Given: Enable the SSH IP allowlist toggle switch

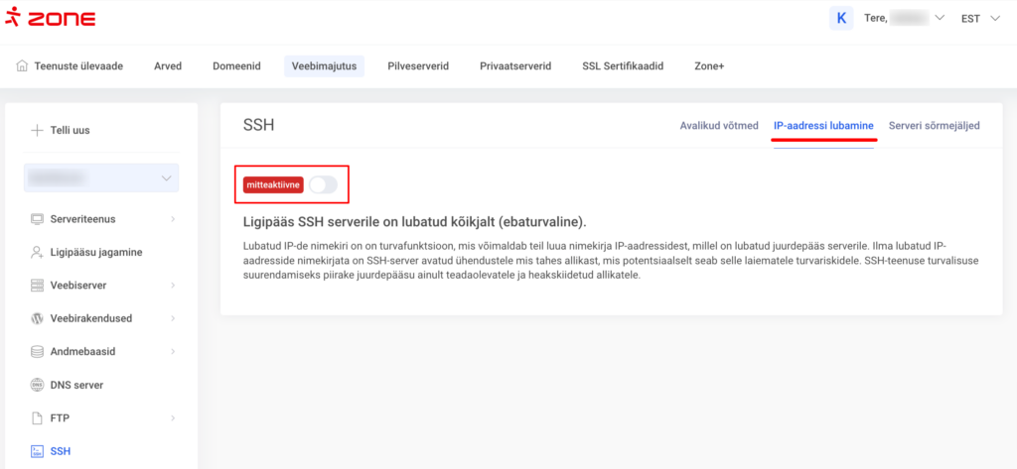Looking at the screenshot, I should point(323,184).
